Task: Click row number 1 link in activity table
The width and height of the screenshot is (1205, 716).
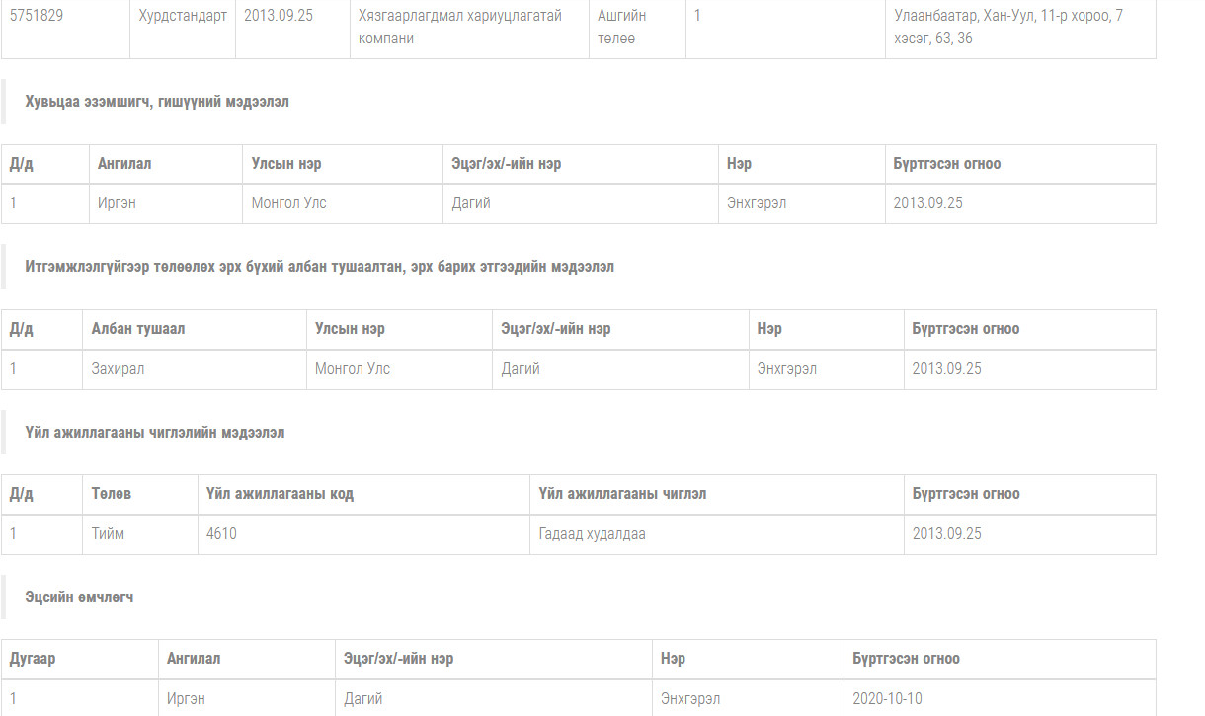Action: coord(14,534)
